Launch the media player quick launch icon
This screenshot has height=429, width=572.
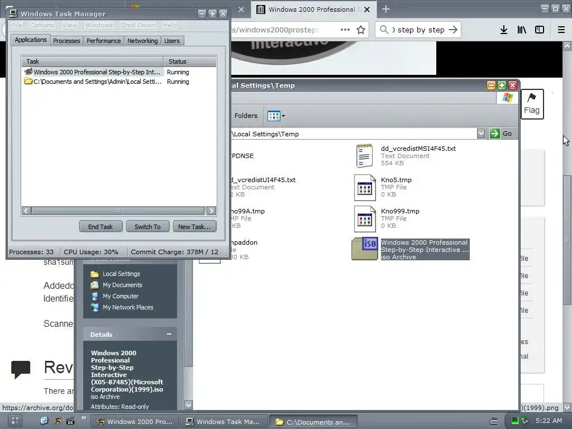pos(70,421)
